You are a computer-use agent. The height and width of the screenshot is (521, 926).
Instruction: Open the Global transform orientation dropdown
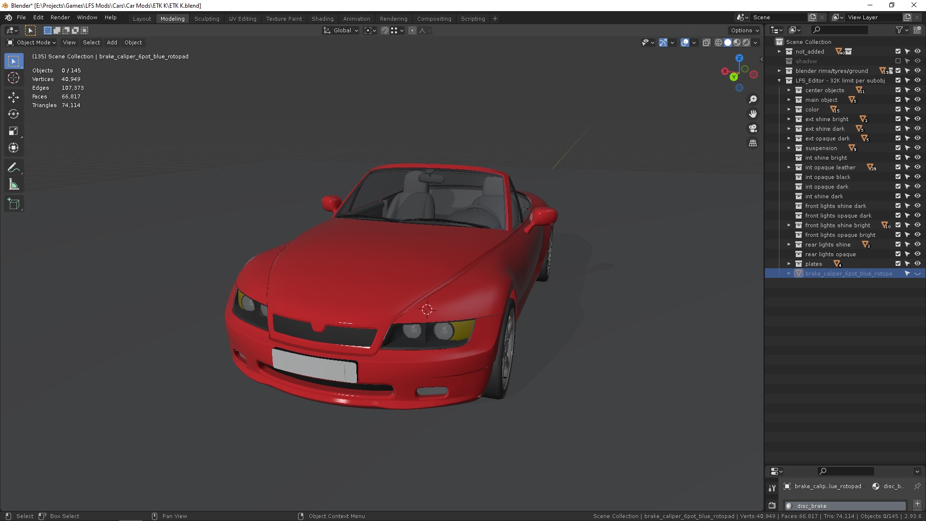pyautogui.click(x=341, y=30)
